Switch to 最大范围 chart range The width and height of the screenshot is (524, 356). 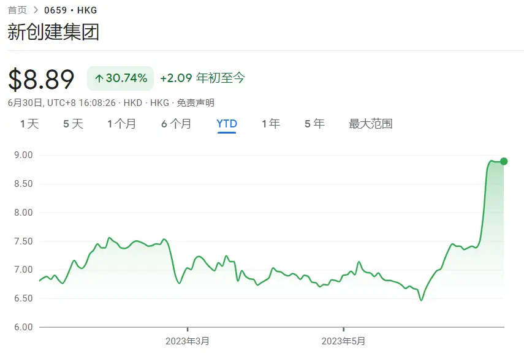coord(371,124)
